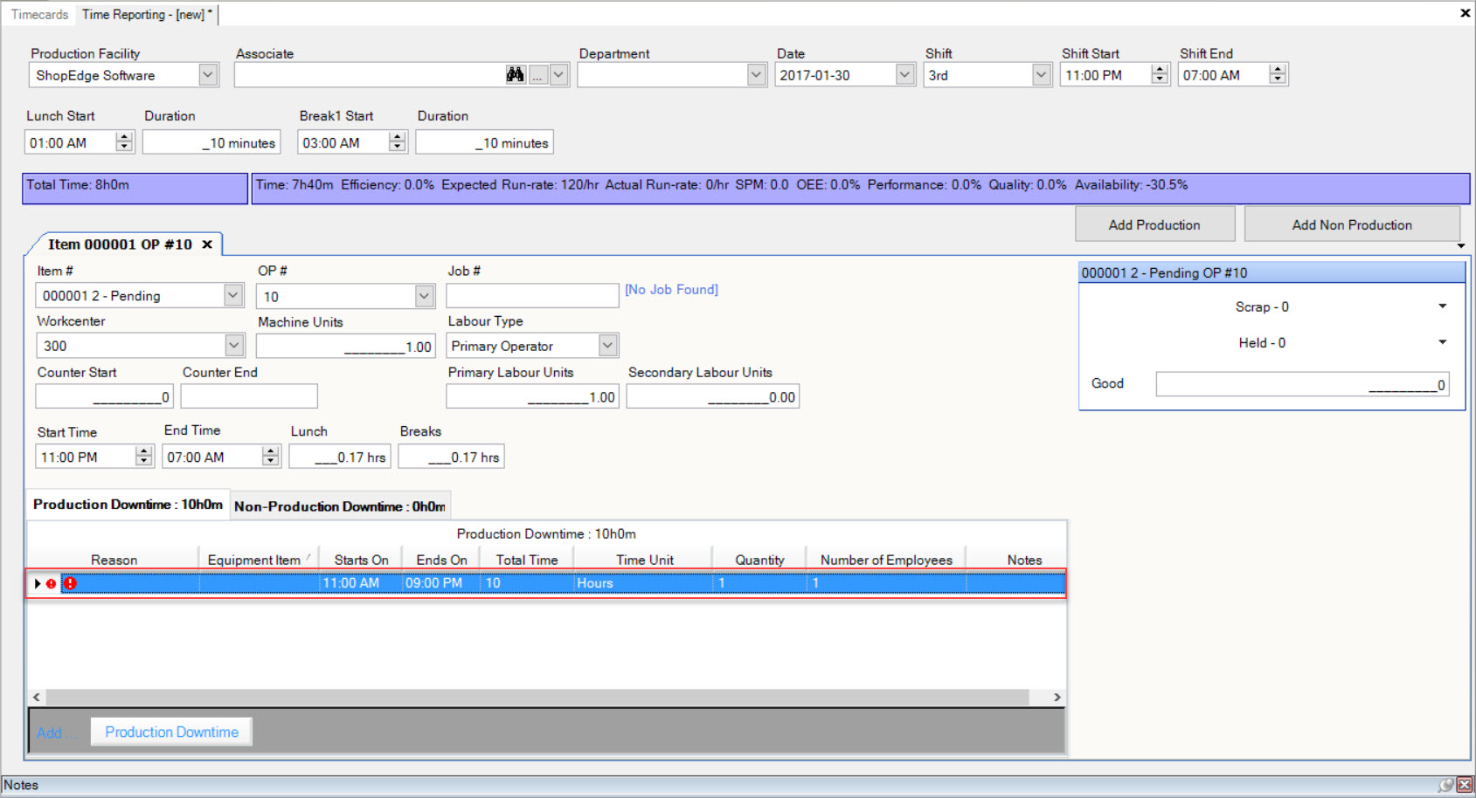Open the Labour Type dropdown
Screen dimensions: 1476x798
point(608,346)
